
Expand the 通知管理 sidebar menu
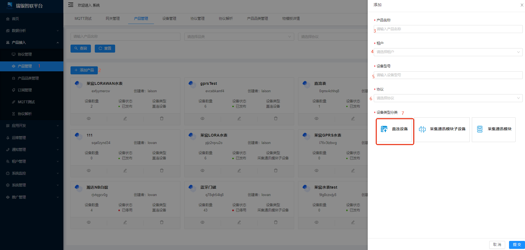32,150
